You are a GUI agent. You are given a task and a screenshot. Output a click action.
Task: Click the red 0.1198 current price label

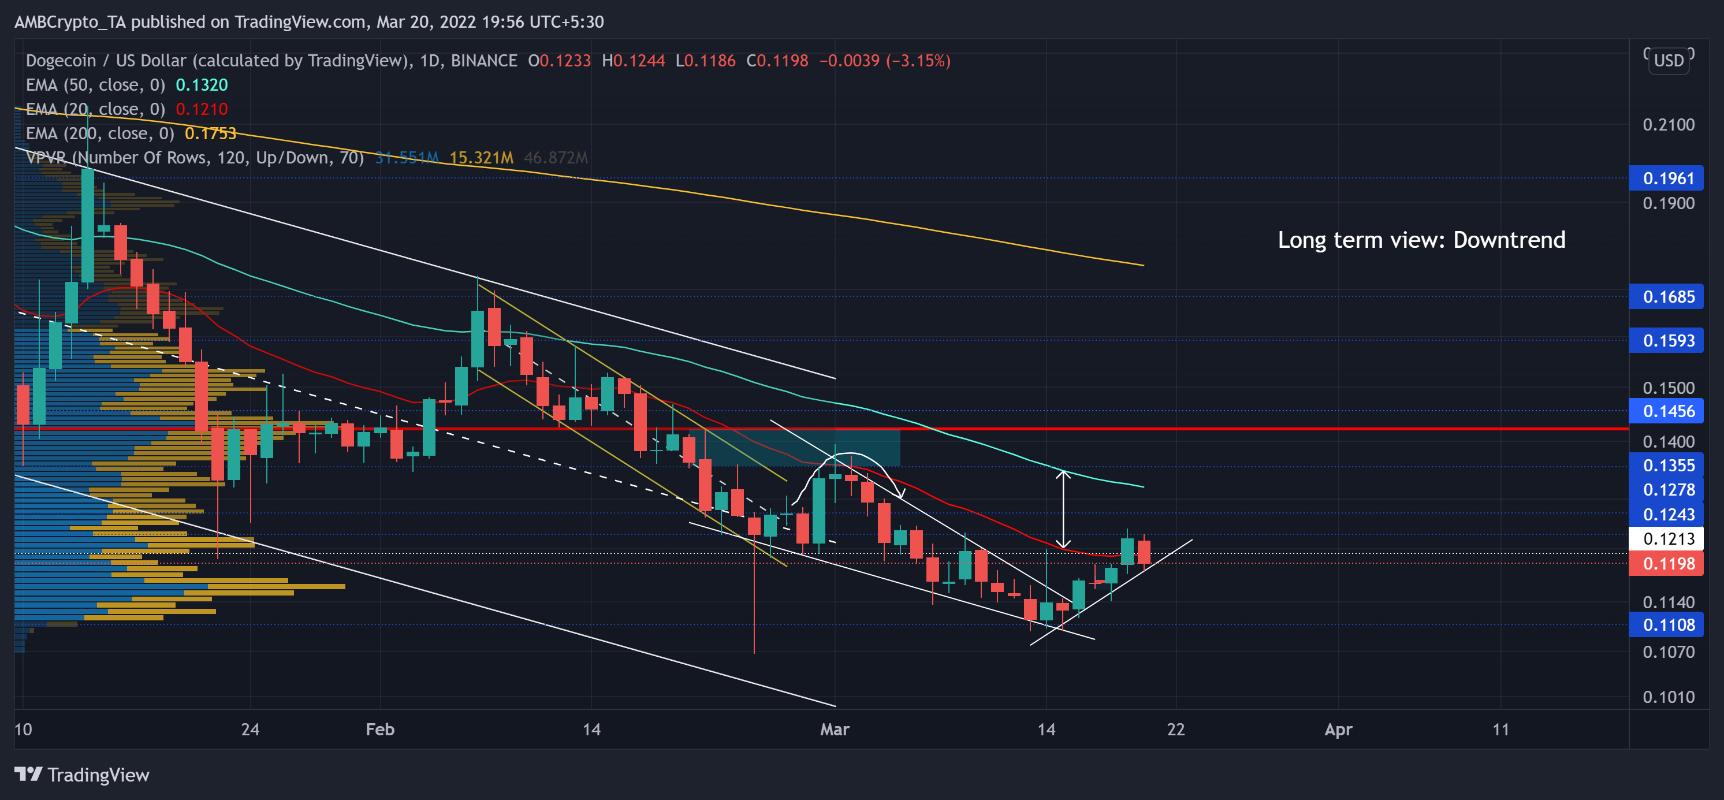tap(1666, 564)
